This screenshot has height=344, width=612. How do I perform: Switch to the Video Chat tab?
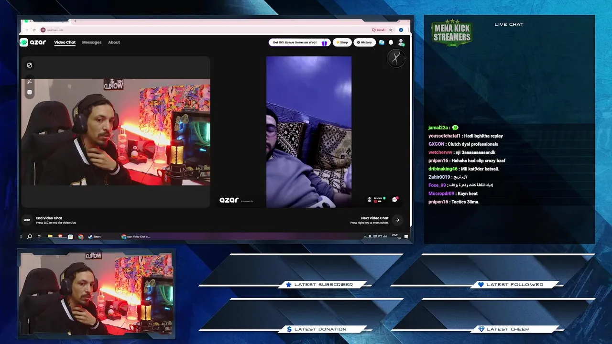pos(65,43)
